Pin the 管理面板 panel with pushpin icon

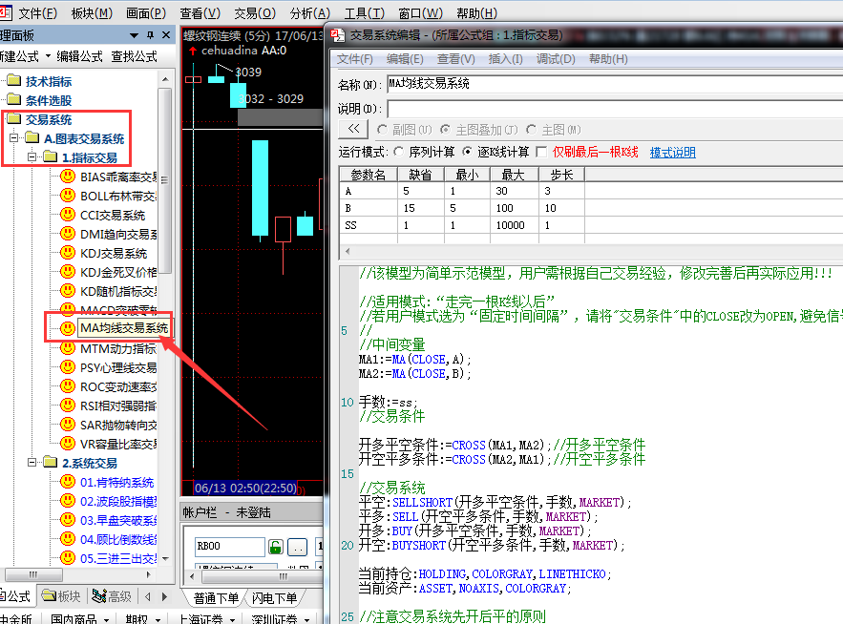click(151, 35)
